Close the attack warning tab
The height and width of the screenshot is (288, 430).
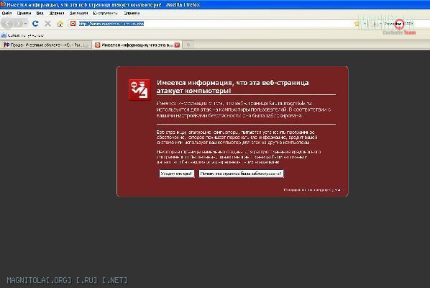coord(177,45)
